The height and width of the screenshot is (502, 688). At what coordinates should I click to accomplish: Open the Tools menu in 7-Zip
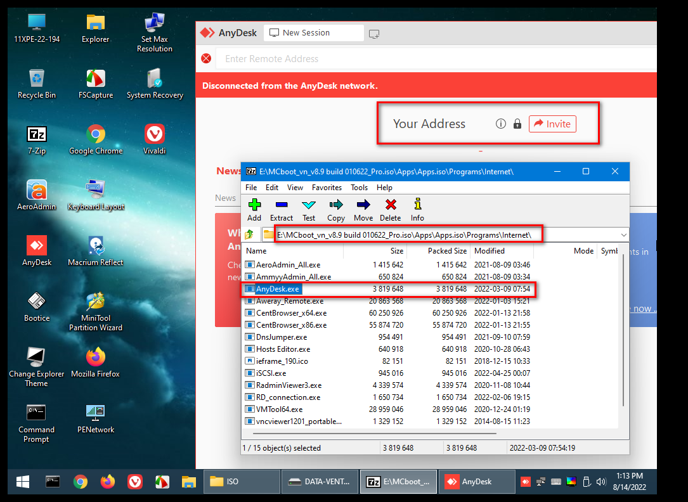359,187
